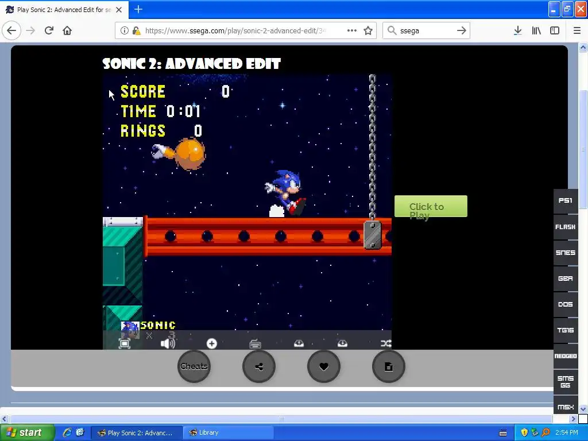Open the NEOGEO sidebar tab

pyautogui.click(x=566, y=356)
